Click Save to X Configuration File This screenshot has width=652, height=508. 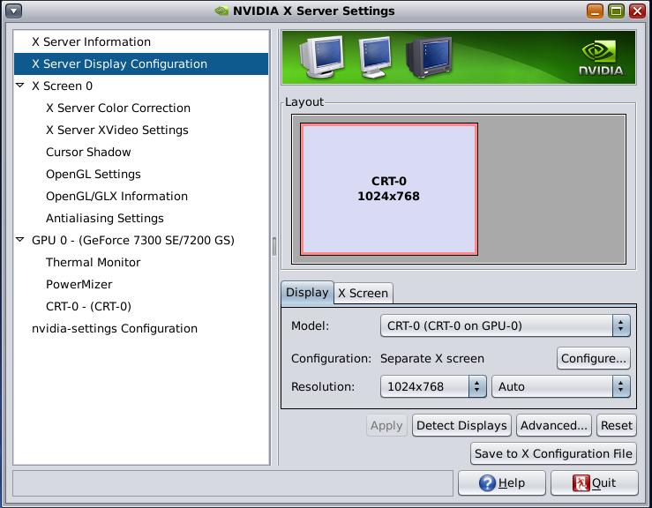coord(553,453)
